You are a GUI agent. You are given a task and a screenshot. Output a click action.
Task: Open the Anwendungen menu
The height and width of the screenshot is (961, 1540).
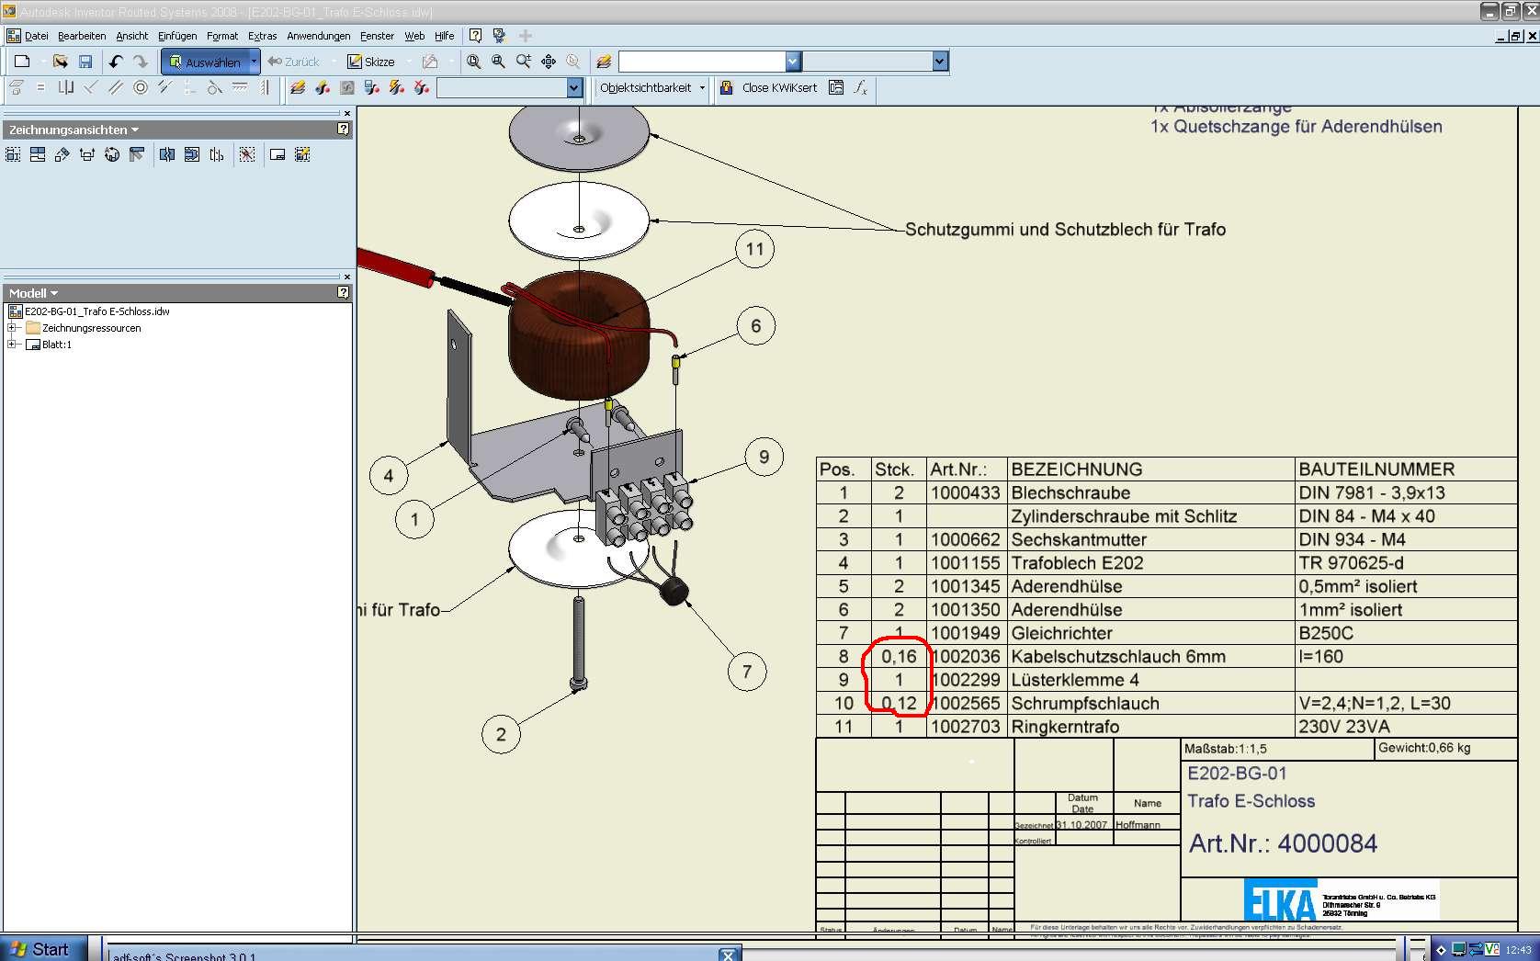pyautogui.click(x=318, y=36)
